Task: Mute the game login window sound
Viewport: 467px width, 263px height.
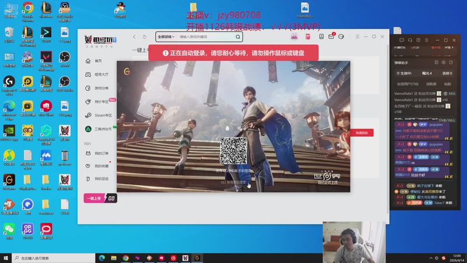Action: [x=324, y=70]
